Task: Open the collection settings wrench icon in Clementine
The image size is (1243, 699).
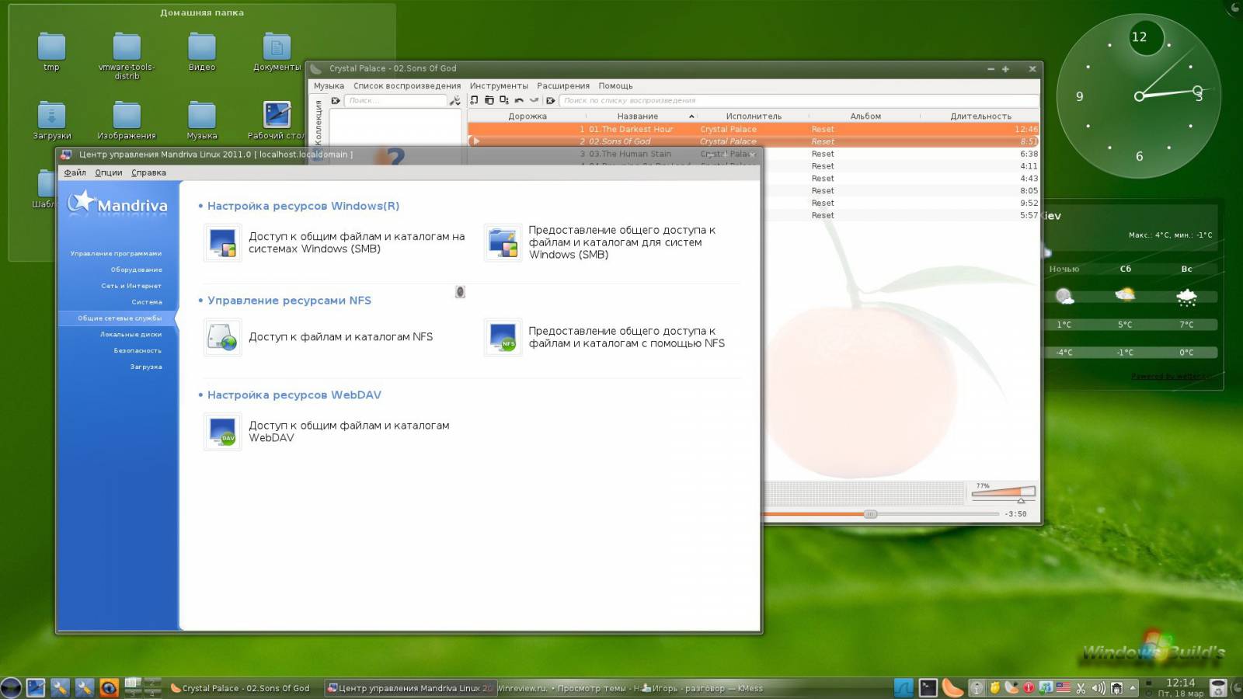Action: [x=454, y=101]
